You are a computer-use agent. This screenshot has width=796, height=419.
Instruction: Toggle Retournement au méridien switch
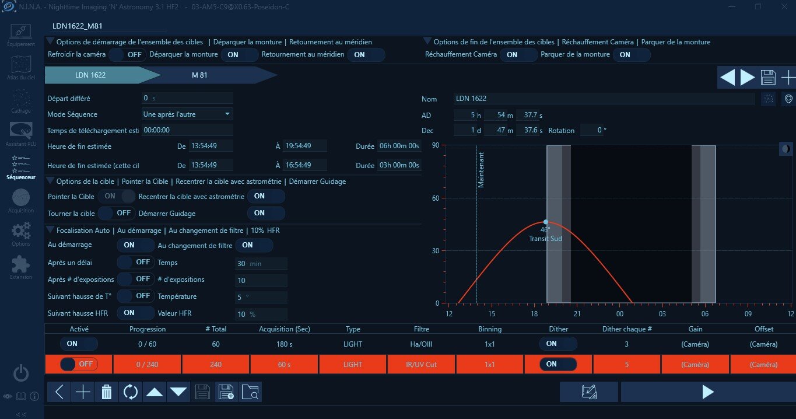point(366,55)
